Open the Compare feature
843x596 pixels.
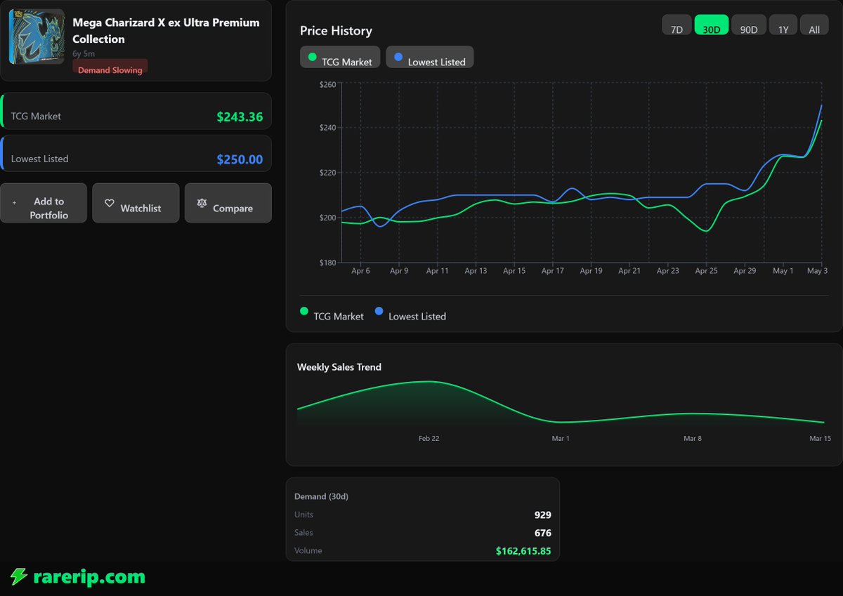pyautogui.click(x=228, y=203)
